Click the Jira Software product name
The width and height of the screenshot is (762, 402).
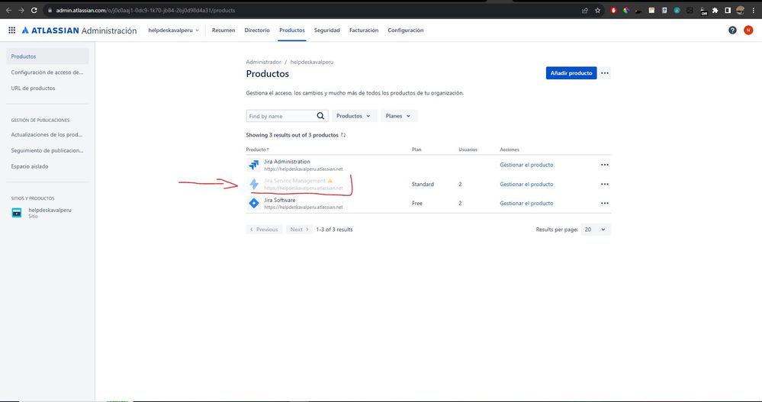pyautogui.click(x=279, y=200)
